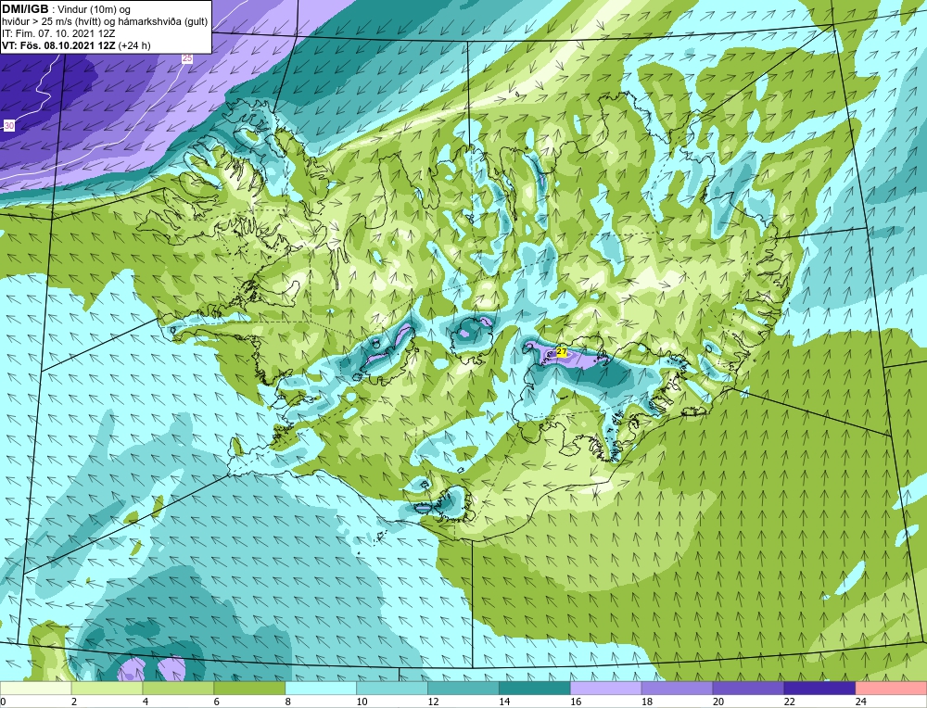Click the DMI/IGB title text

25,9
